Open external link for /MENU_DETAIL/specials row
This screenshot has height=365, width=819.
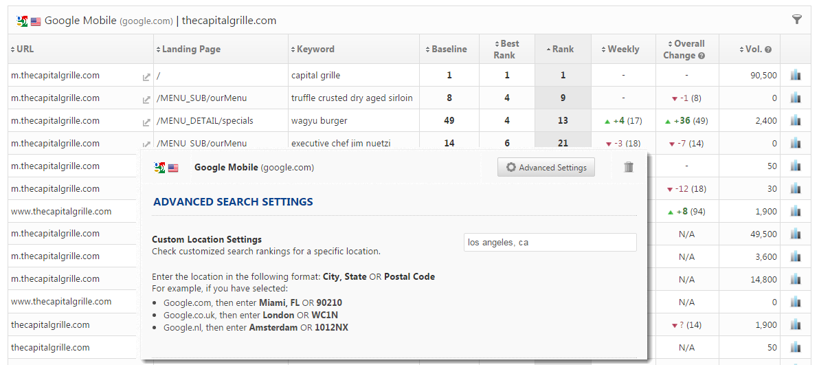click(146, 122)
